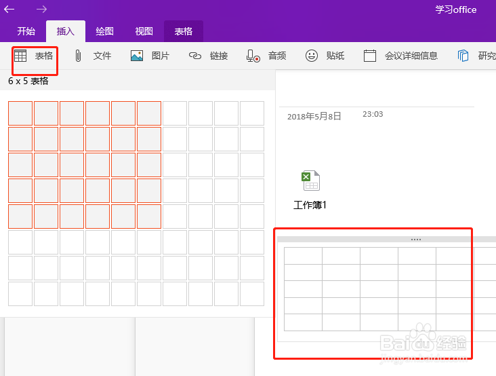The height and width of the screenshot is (376, 496).
Task: Open the 视图 tab
Action: tap(144, 31)
